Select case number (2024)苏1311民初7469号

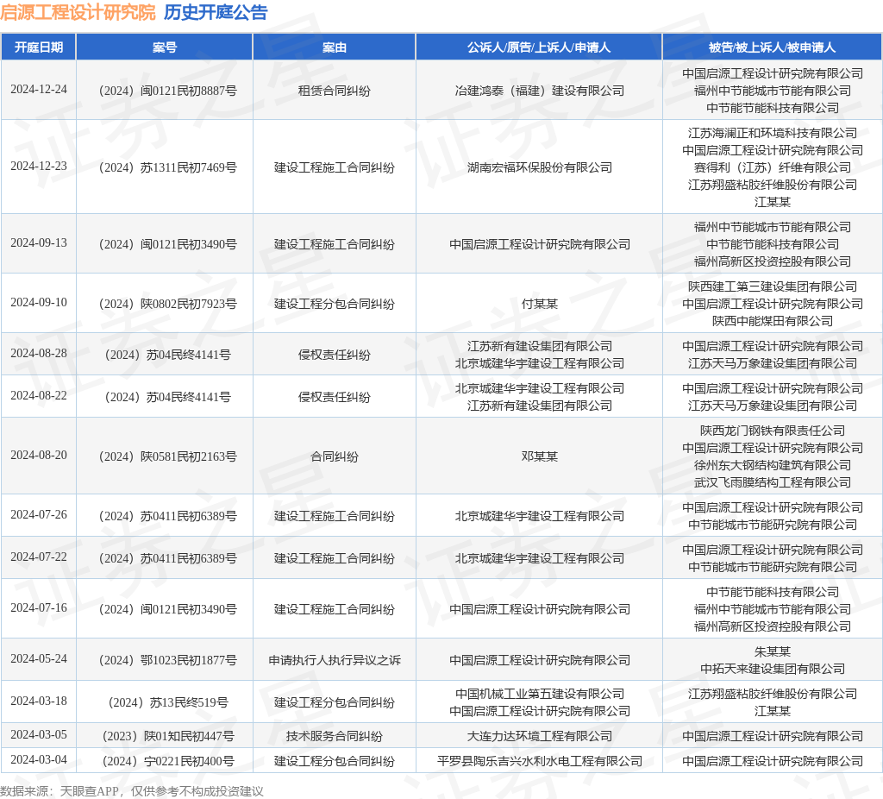click(168, 167)
